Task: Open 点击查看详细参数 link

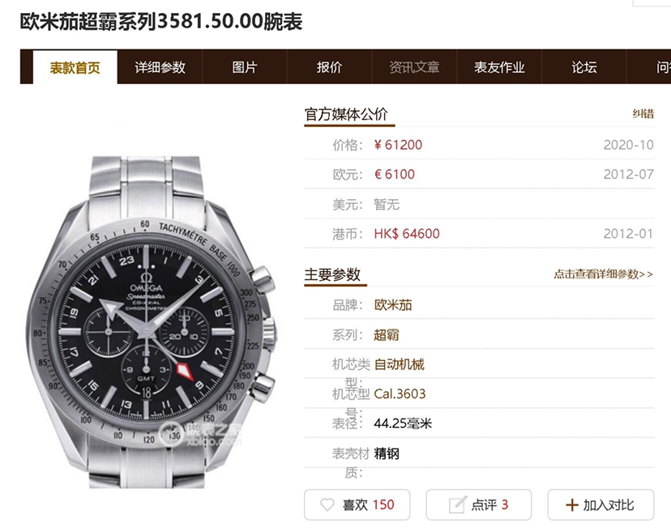Action: [x=604, y=274]
